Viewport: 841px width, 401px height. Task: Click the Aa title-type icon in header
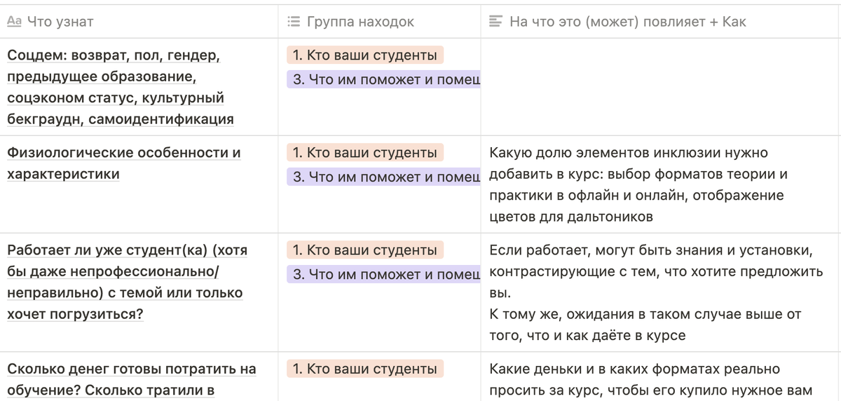click(14, 22)
